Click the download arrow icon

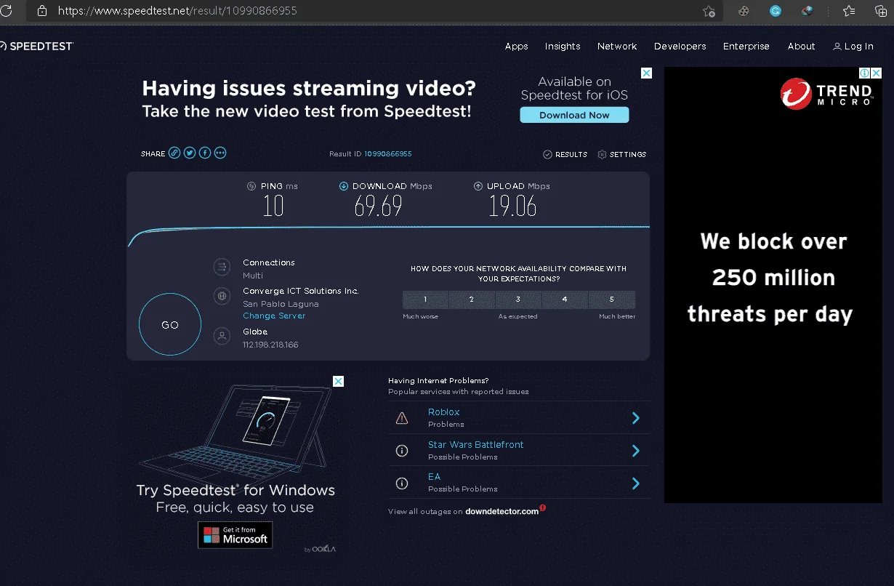(344, 186)
